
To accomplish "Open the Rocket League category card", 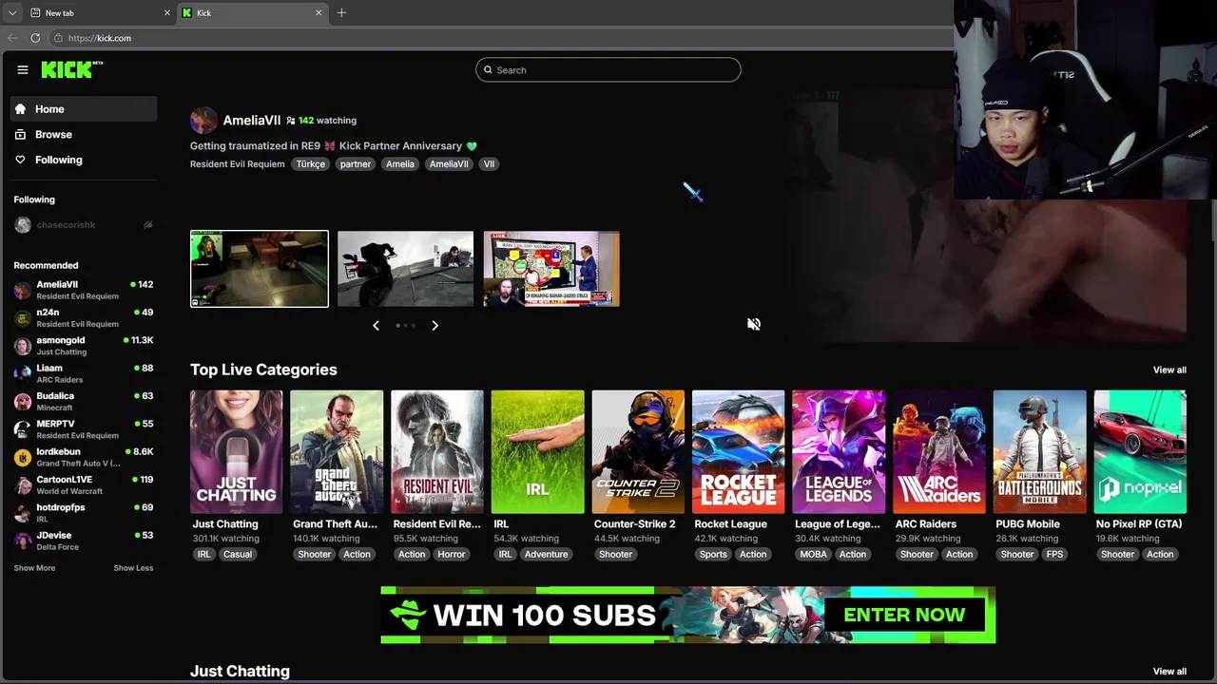I will point(739,452).
